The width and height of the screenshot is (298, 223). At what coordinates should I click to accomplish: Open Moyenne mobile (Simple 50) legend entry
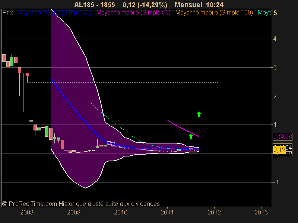click(x=133, y=13)
